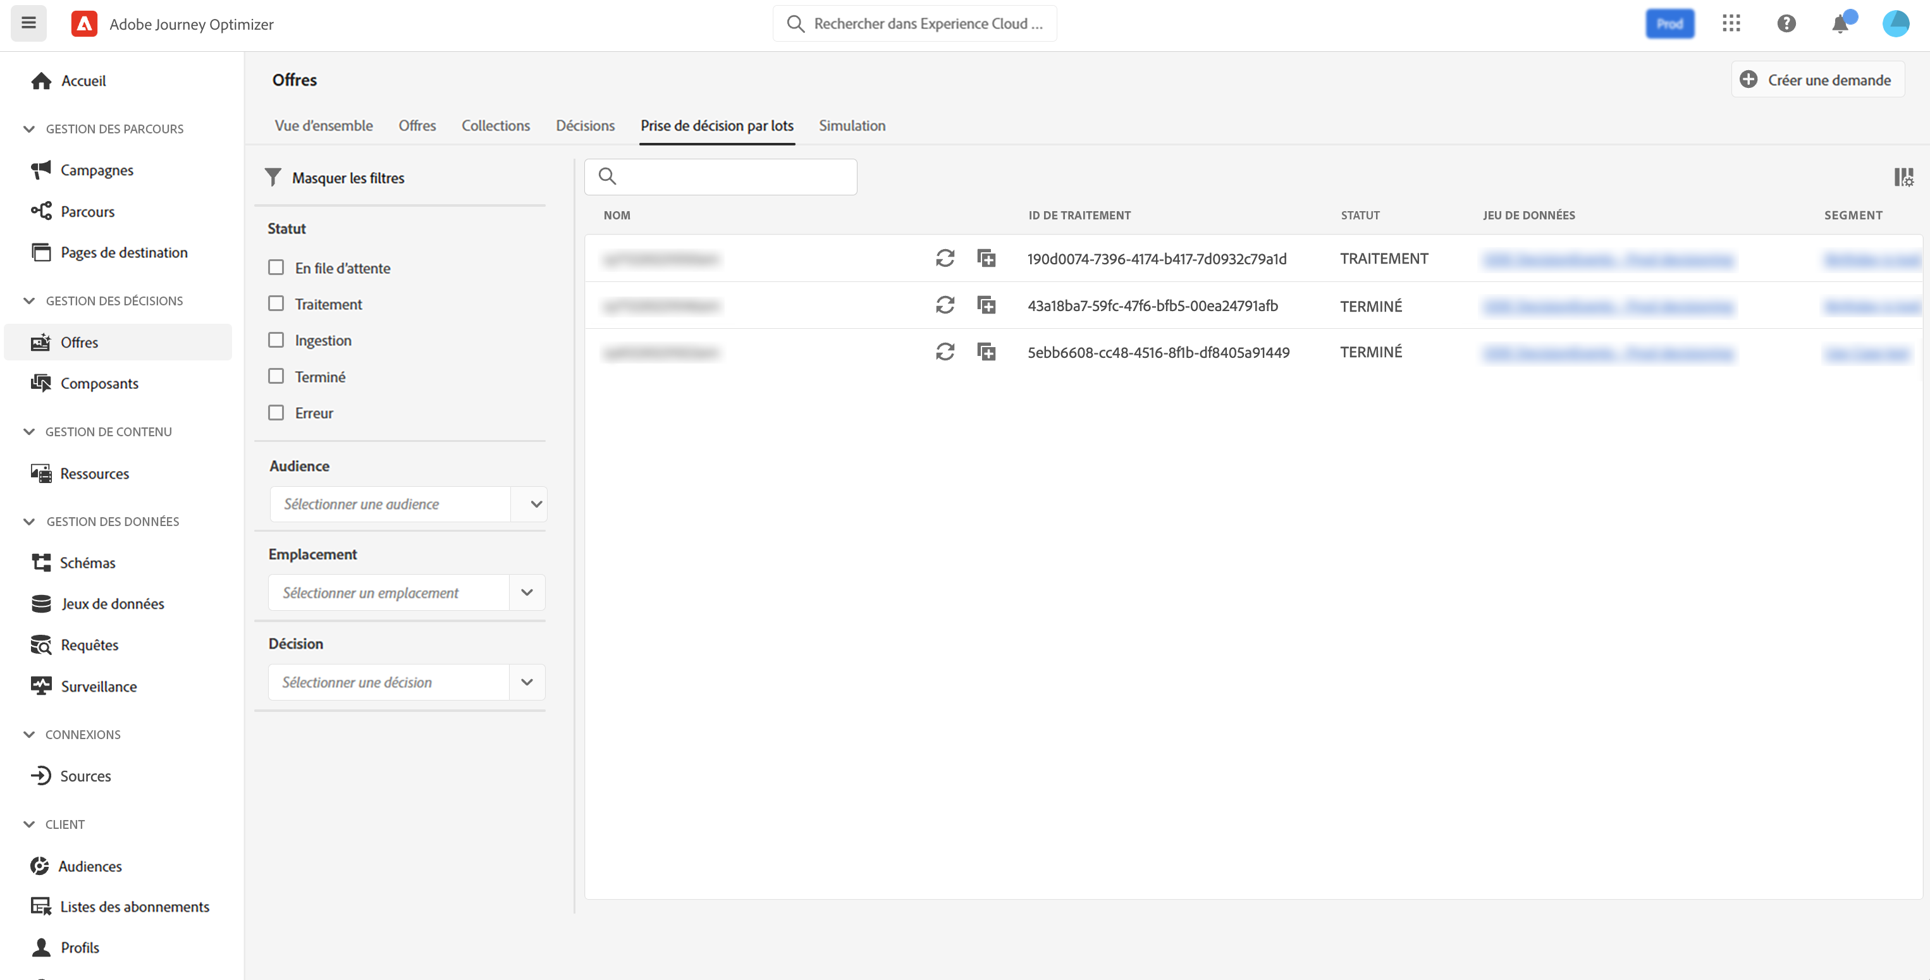The height and width of the screenshot is (980, 1930).
Task: Tick the Erreur status checkbox
Action: (x=276, y=413)
